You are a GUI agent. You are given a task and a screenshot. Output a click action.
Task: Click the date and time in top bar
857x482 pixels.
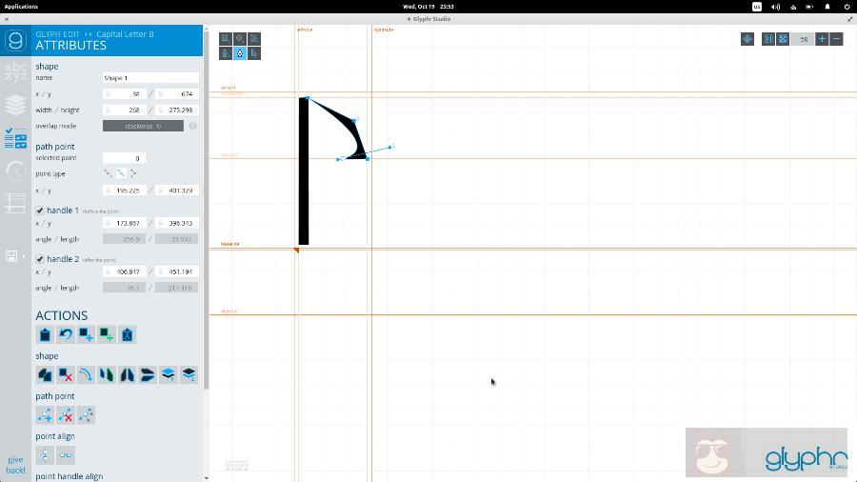[x=428, y=7]
